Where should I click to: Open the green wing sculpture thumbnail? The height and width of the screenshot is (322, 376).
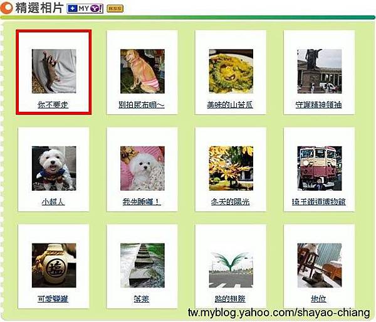click(x=231, y=270)
